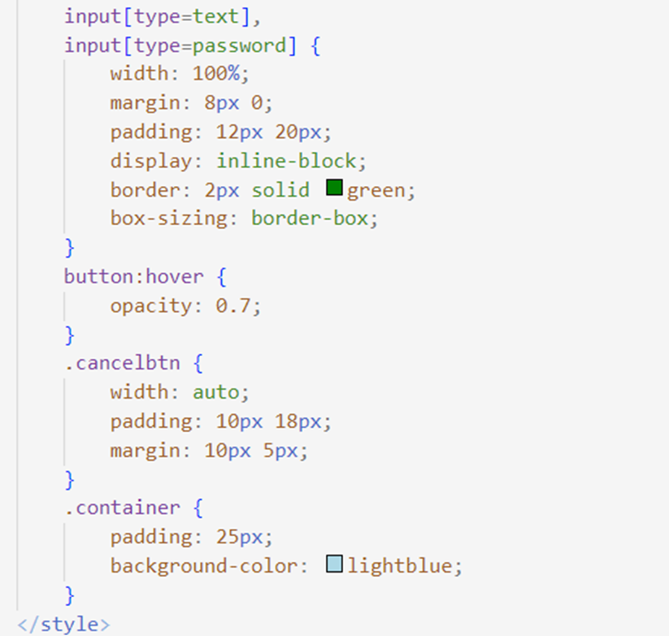
Task: Click the 'opacity: 0.7;' declaration
Action: tap(185, 306)
